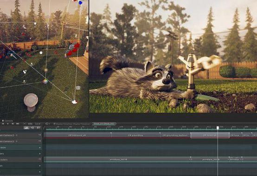The image size is (257, 176).
Task: Click the current frame number field
Action: [30, 124]
